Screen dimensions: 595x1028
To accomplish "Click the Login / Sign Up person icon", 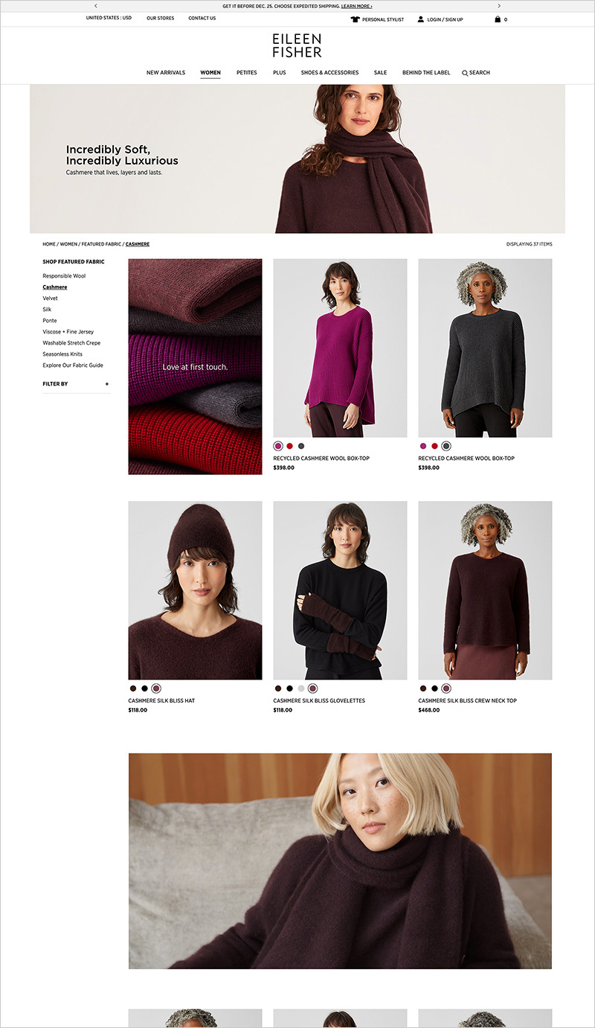I will (421, 19).
